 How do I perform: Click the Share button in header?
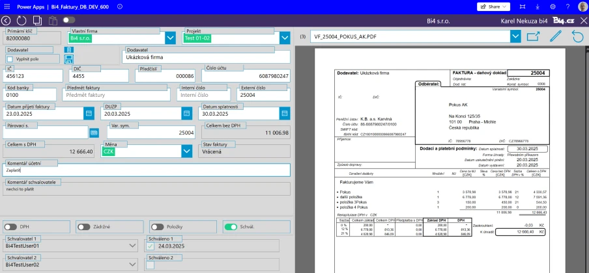tap(494, 6)
